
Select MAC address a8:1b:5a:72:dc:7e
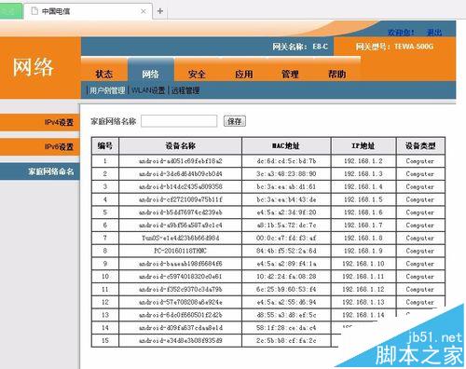(x=286, y=225)
